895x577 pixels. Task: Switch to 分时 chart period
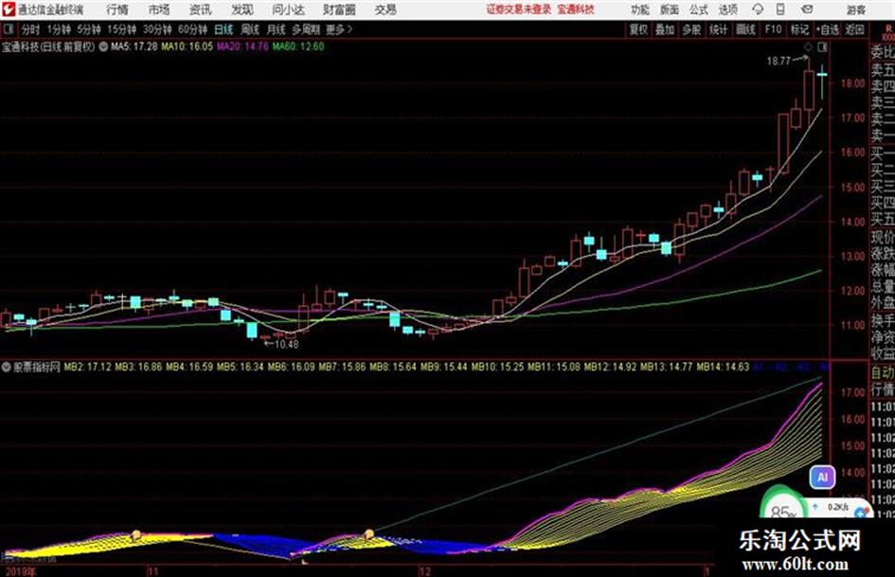31,29
